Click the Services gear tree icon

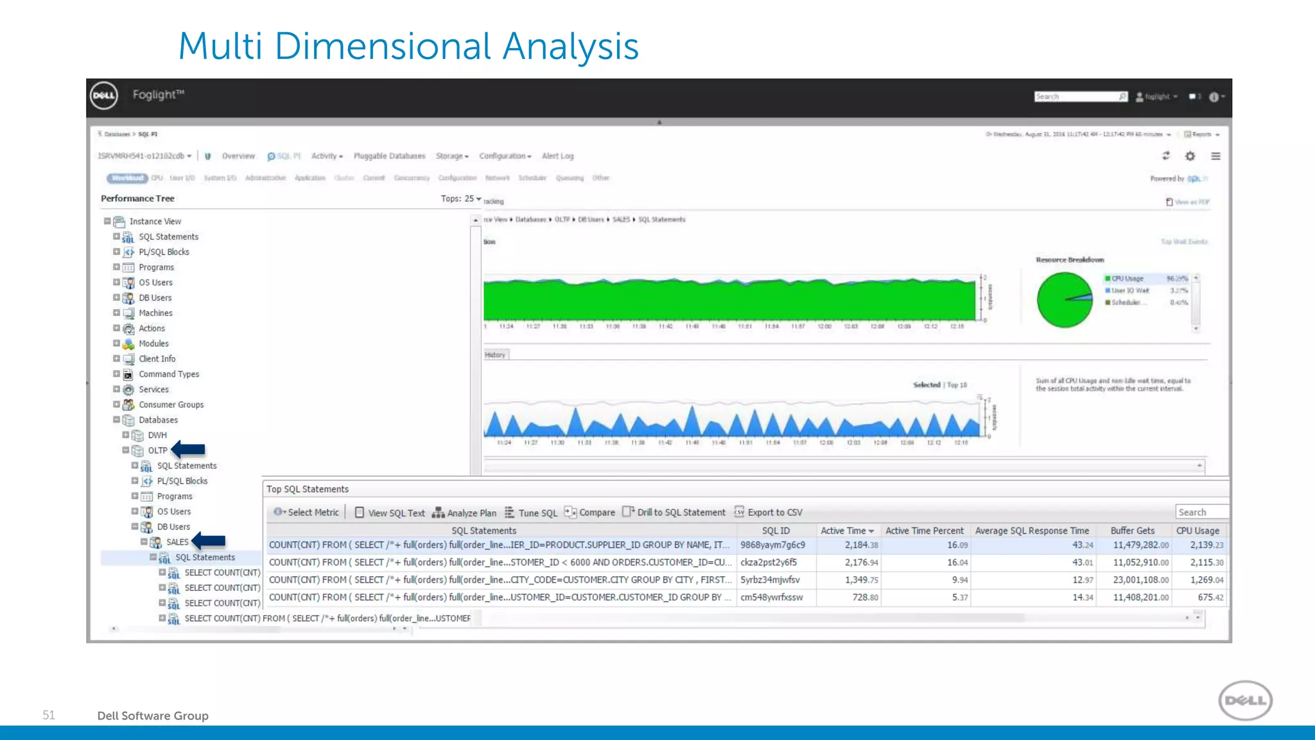(129, 390)
